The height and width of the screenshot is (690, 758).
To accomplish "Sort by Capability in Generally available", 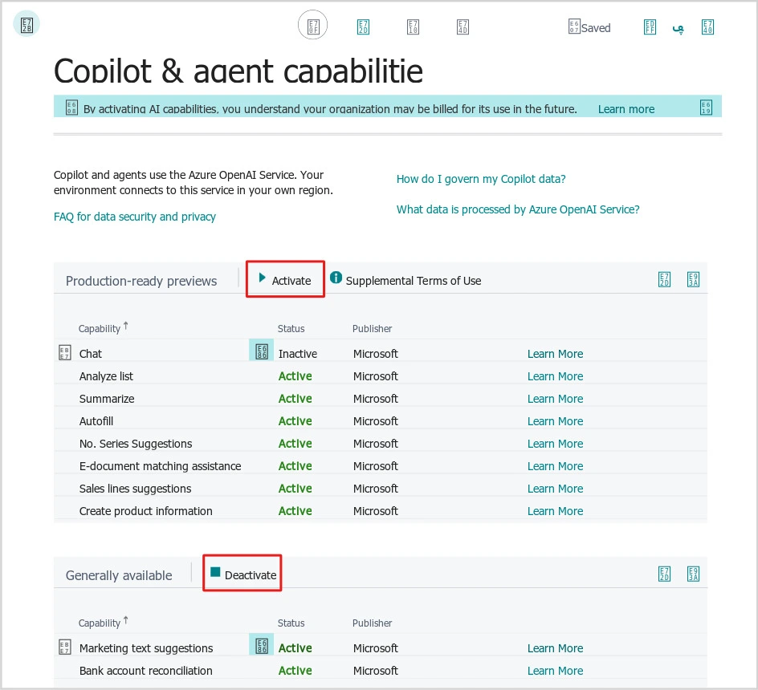I will [x=103, y=623].
